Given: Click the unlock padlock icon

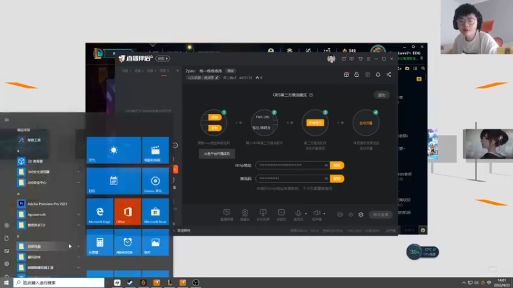Looking at the screenshot, I should pyautogui.click(x=357, y=74).
